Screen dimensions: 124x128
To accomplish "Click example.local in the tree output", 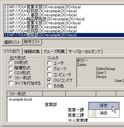I will 20,99.
